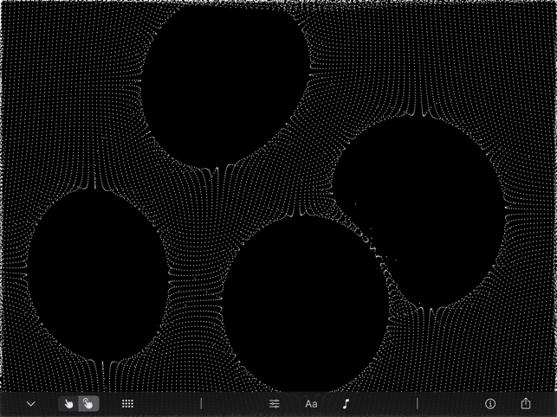The height and width of the screenshot is (417, 557).
Task: Open the sliders settings icon
Action: 275,404
